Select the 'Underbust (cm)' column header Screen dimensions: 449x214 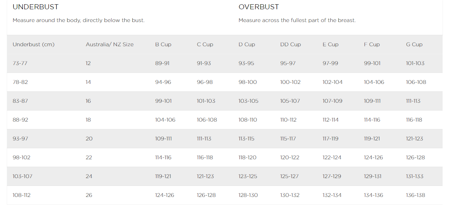(x=33, y=44)
